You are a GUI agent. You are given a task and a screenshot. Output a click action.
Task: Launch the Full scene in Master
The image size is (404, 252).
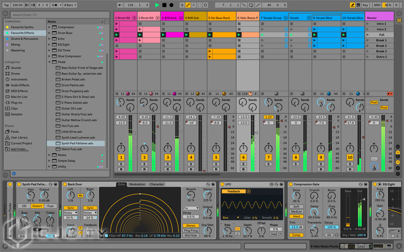(368, 35)
